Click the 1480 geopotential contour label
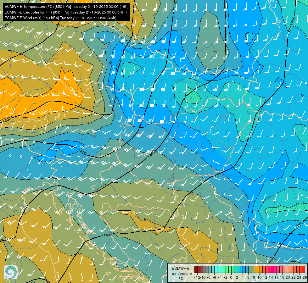308x283 pixels. click(300, 225)
